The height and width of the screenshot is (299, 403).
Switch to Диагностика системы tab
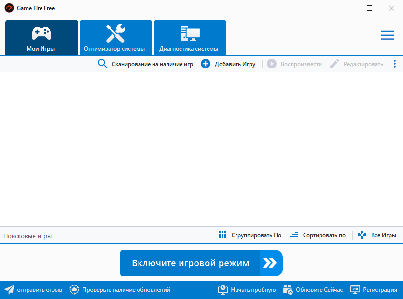click(x=190, y=38)
